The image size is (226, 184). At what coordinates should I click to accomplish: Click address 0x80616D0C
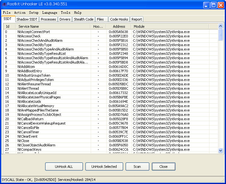[118, 67]
